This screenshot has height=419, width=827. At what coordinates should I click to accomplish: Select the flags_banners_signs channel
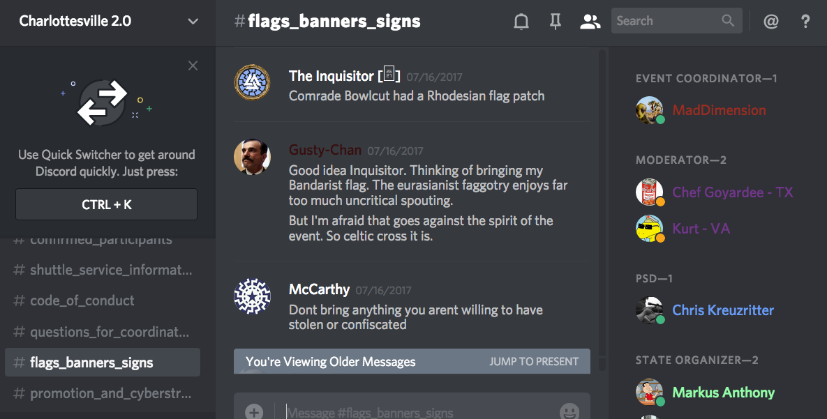pyautogui.click(x=91, y=363)
